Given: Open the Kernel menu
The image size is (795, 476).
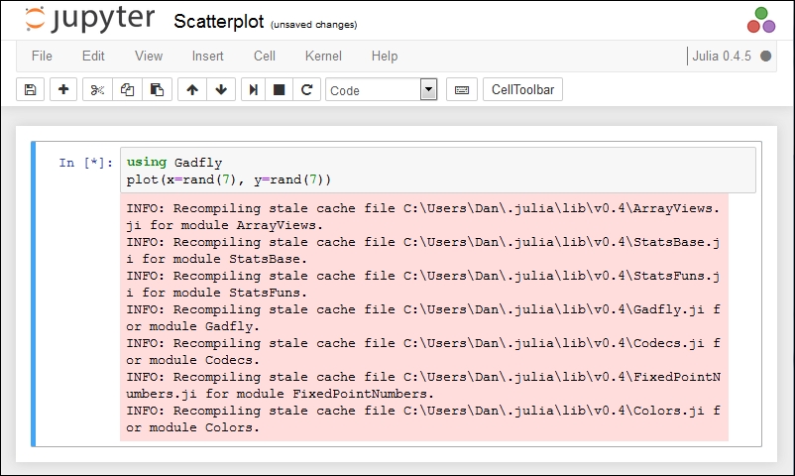Looking at the screenshot, I should (x=323, y=56).
